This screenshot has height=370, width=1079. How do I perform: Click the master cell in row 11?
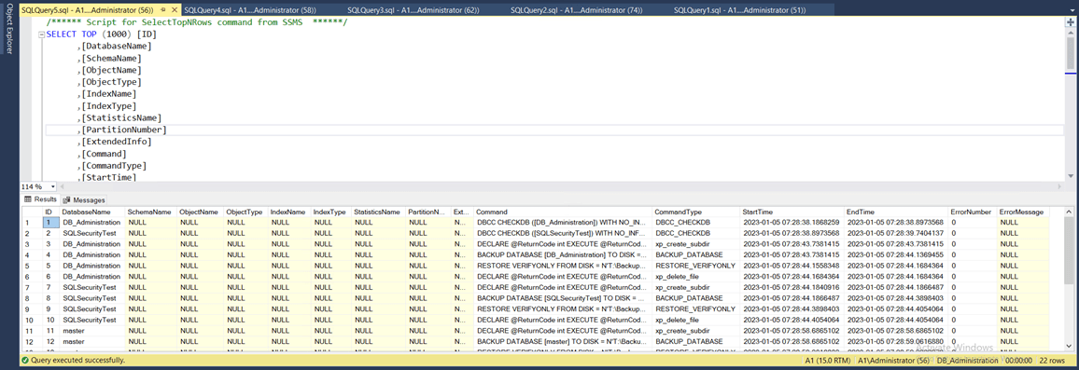click(93, 331)
